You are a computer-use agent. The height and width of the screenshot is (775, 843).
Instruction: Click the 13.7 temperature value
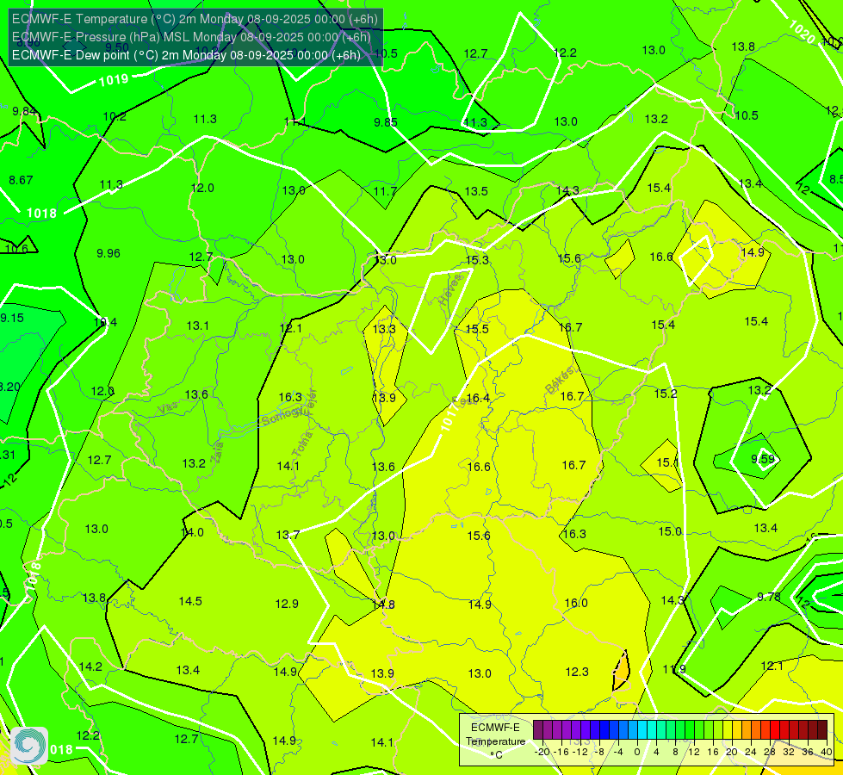(x=288, y=535)
